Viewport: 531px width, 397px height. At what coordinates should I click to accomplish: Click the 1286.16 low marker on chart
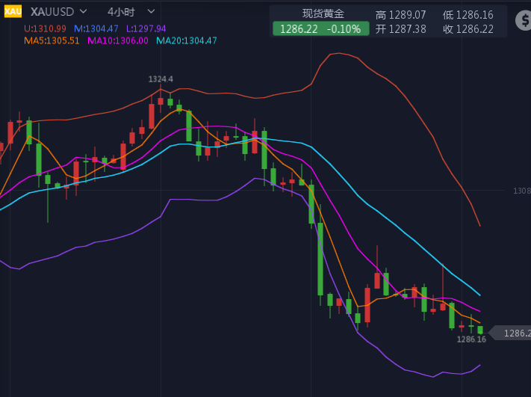coord(471,339)
